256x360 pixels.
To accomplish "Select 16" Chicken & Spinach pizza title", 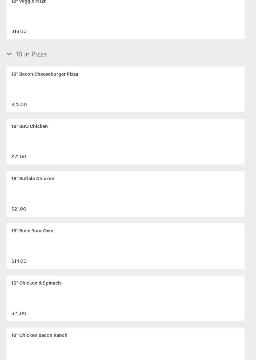I will pyautogui.click(x=36, y=283).
